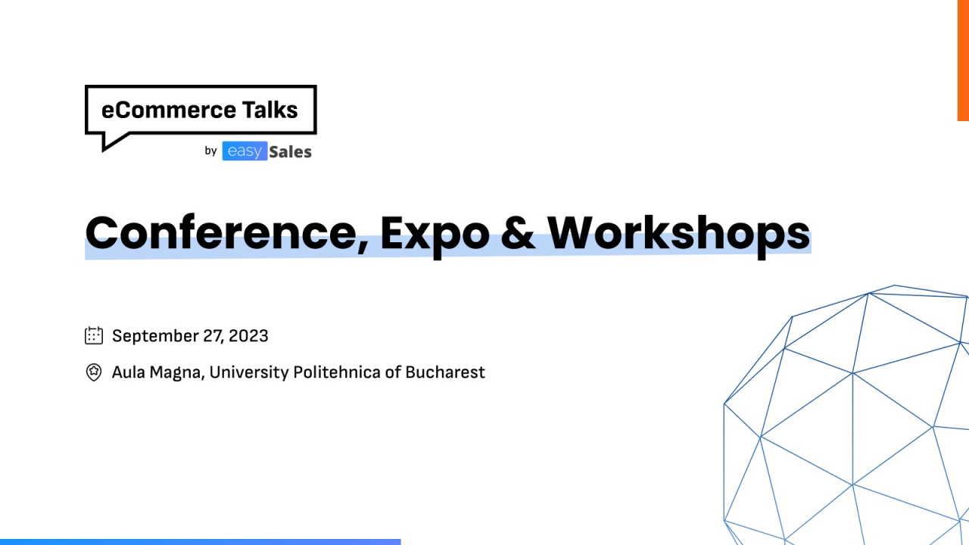The image size is (969, 545).
Task: Click the calendar icon beside the date
Action: click(94, 335)
